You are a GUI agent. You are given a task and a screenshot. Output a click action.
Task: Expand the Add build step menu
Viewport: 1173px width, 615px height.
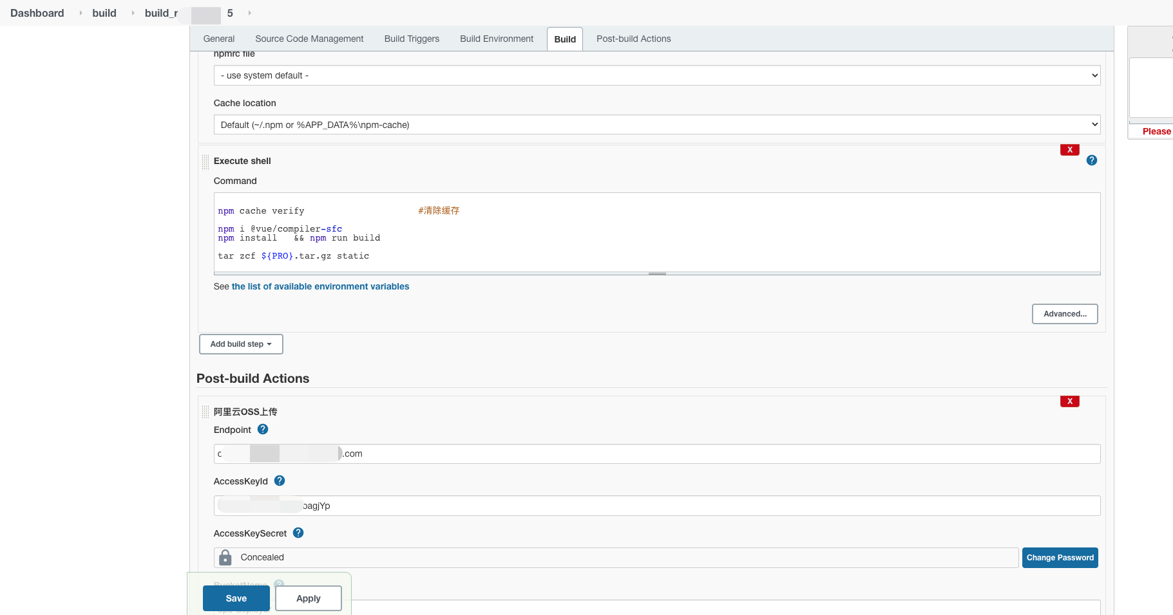click(x=241, y=344)
